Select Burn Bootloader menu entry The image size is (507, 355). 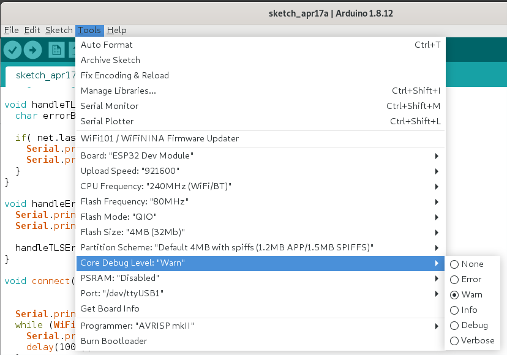click(261, 341)
